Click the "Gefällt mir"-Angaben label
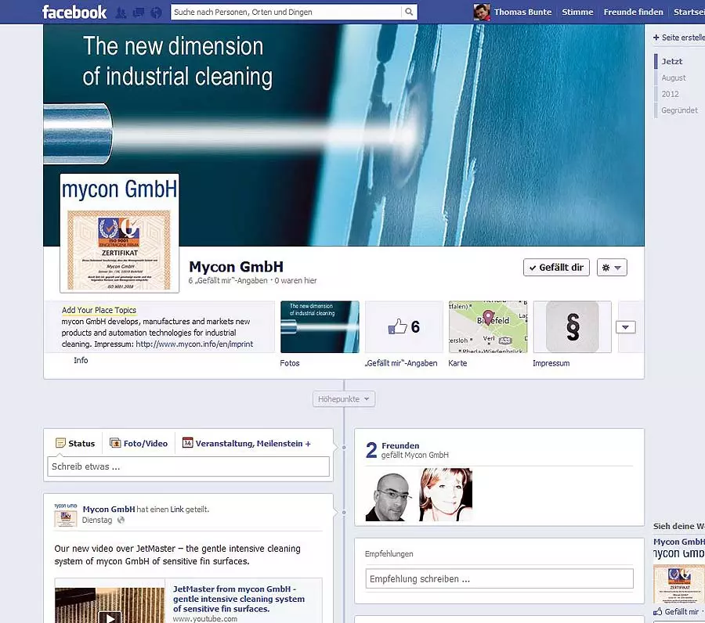Screen dimensions: 705x623 (400, 363)
